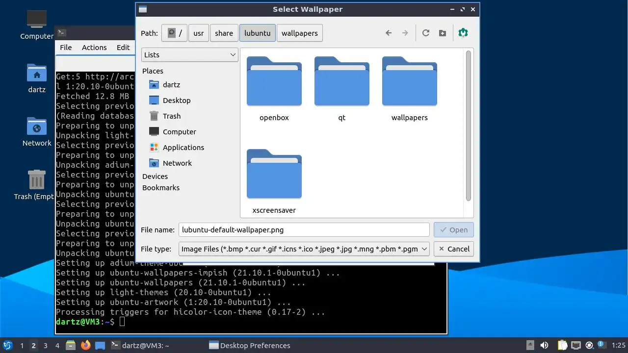Click the notification alert tray icon
Image resolution: width=628 pixels, height=353 pixels.
tap(601, 346)
